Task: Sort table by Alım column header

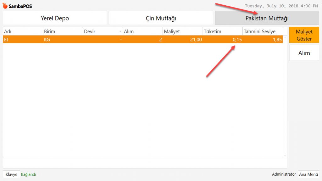Action: pyautogui.click(x=142, y=31)
